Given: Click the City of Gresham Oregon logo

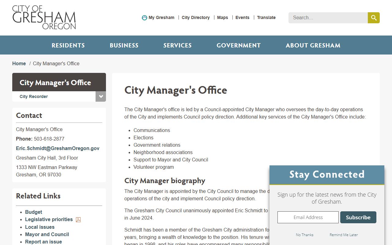Looking at the screenshot, I should pyautogui.click(x=44, y=17).
